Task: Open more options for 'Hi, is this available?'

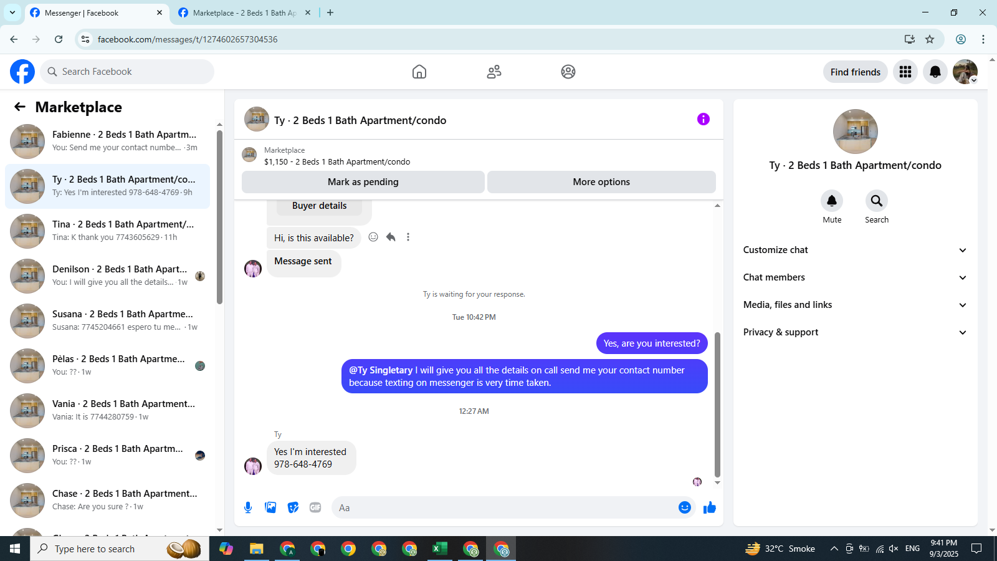Action: pyautogui.click(x=408, y=237)
